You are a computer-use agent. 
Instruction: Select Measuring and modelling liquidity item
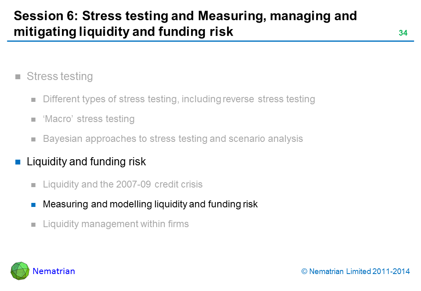pos(150,204)
